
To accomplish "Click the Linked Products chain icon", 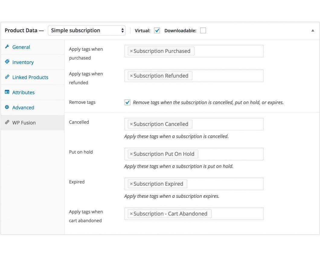I will 7,77.
